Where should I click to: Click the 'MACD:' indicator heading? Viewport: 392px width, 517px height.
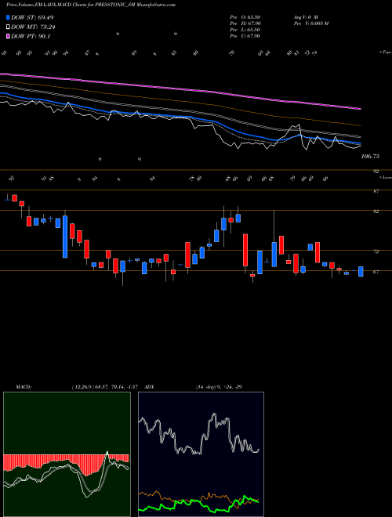click(23, 387)
